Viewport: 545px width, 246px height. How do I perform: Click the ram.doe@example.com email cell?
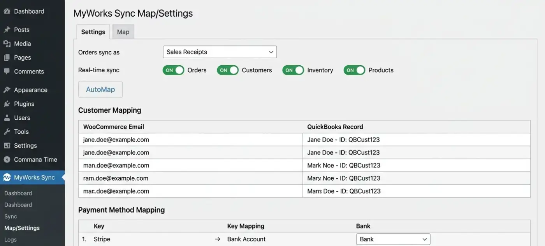191,178
